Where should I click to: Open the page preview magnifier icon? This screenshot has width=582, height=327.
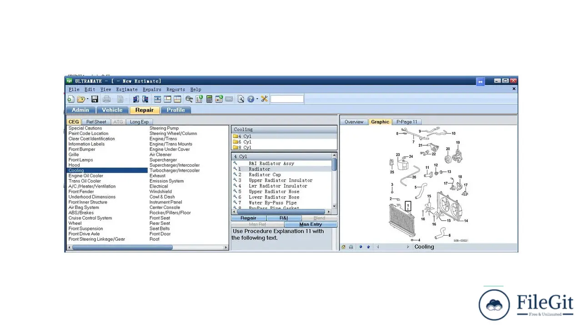click(x=241, y=99)
